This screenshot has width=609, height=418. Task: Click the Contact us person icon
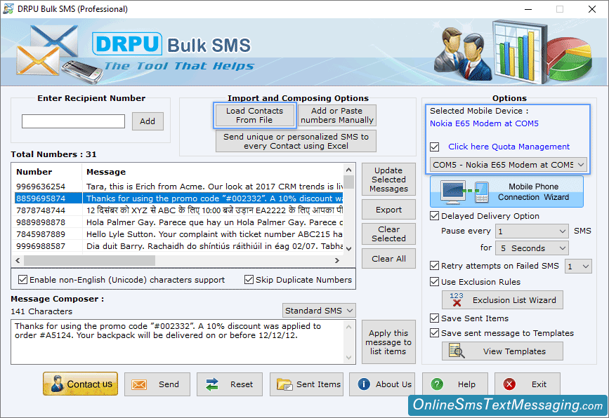tap(57, 384)
